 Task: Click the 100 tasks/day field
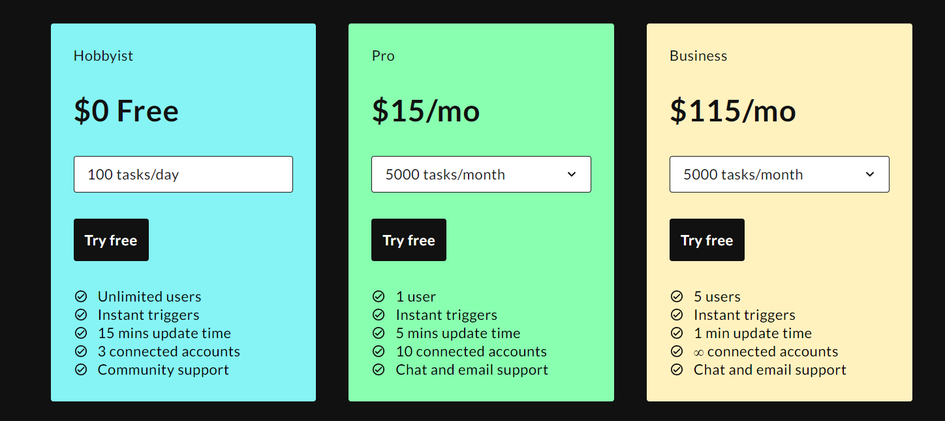click(183, 174)
